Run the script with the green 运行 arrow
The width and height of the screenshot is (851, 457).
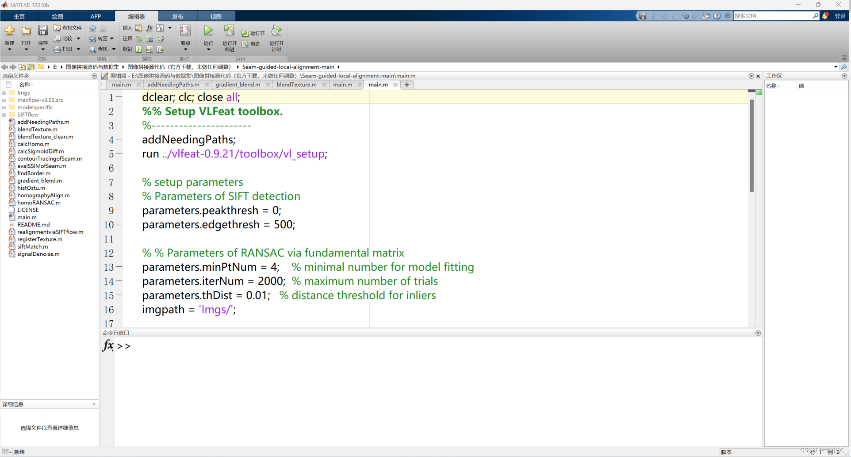[208, 31]
